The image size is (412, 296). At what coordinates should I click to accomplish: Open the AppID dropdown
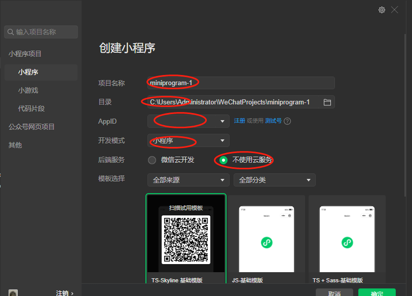pyautogui.click(x=189, y=121)
